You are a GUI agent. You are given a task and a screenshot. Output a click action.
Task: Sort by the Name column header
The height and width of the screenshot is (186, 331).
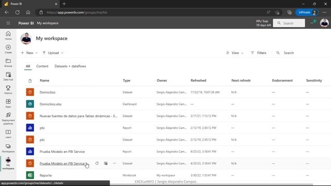(x=44, y=81)
